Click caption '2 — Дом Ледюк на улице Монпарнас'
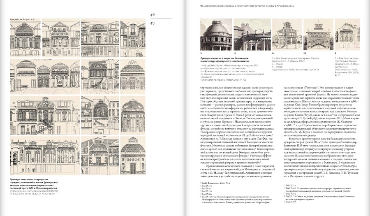 tap(296, 58)
